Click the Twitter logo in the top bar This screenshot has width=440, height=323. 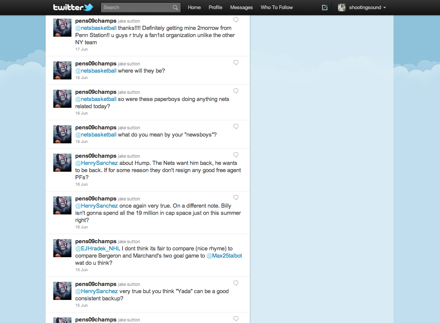[73, 7]
